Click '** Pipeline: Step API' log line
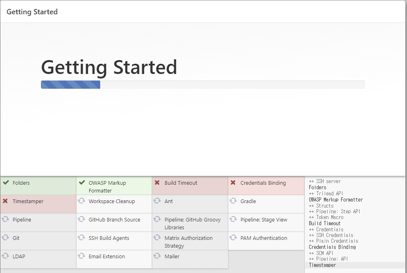The image size is (407, 273). coord(334,211)
